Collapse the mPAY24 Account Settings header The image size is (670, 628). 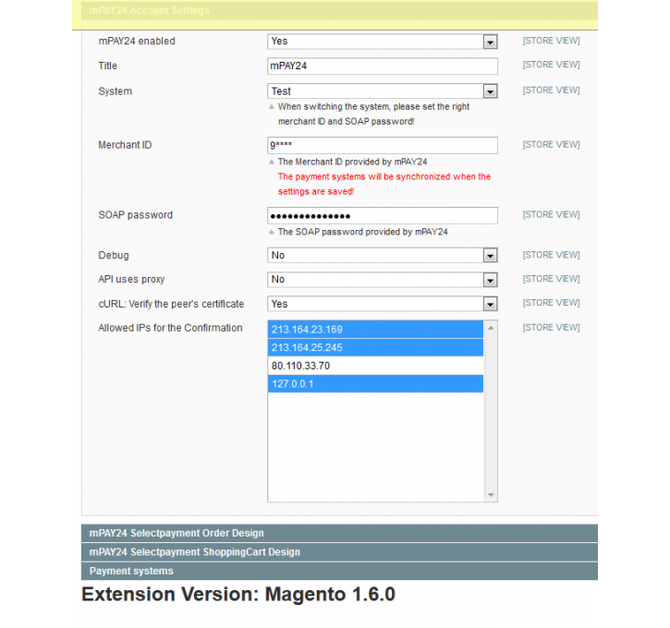[x=339, y=11]
